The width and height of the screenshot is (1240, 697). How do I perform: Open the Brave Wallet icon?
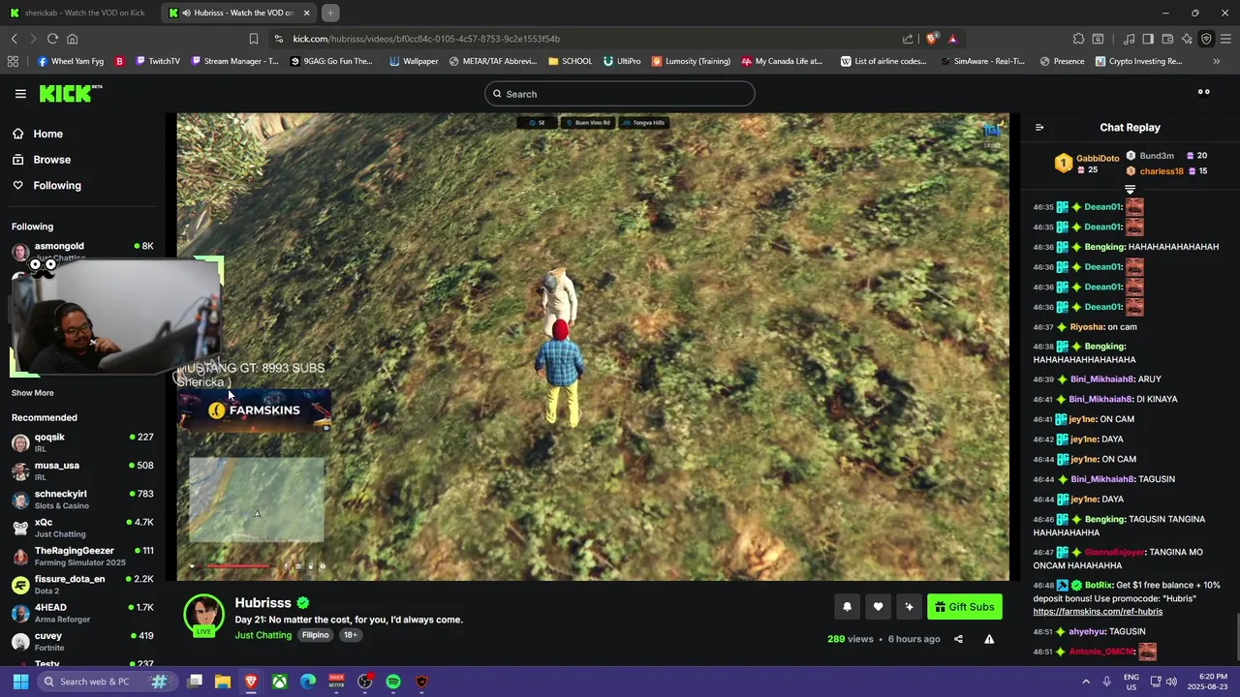coord(1167,39)
